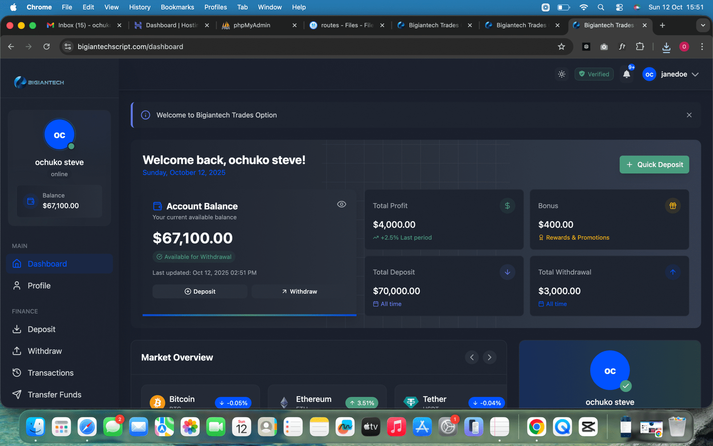The height and width of the screenshot is (446, 713).
Task: Open Transactions in the sidebar
Action: pos(50,373)
